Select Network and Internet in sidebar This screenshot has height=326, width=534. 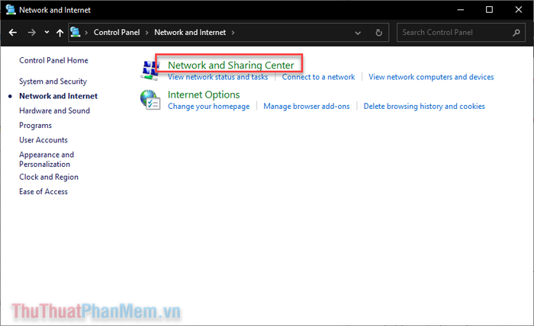[58, 96]
